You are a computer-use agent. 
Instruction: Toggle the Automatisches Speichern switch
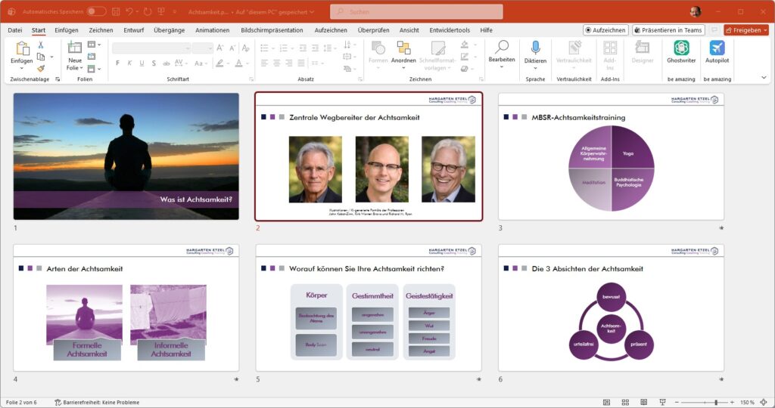96,11
